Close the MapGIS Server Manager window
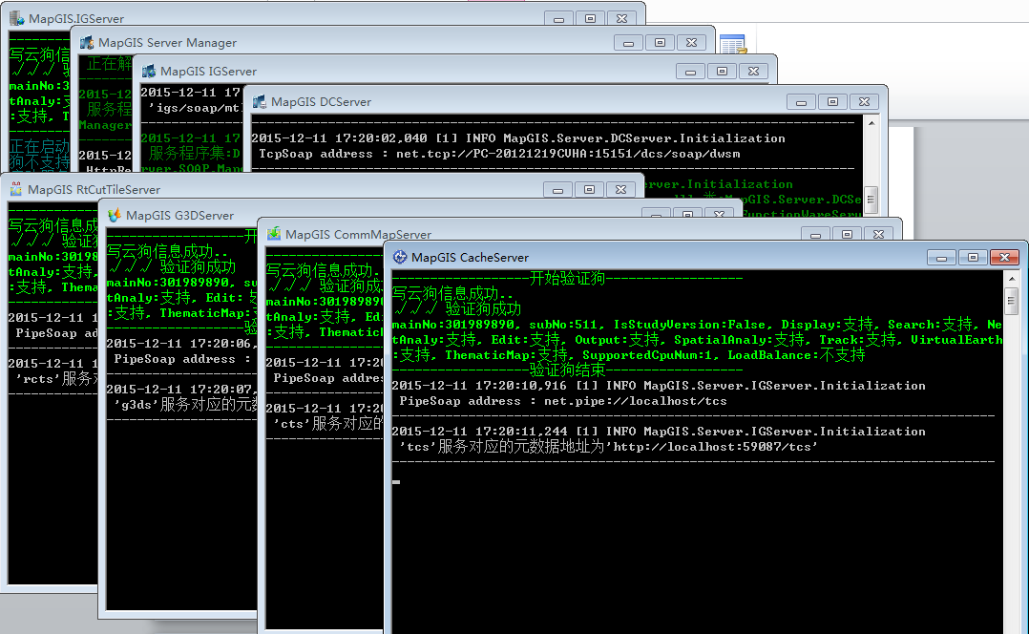Screen dimensions: 1029x634 coord(692,43)
